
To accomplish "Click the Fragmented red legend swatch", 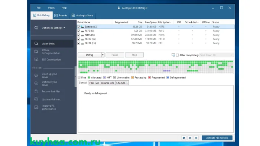I will point(150,77).
